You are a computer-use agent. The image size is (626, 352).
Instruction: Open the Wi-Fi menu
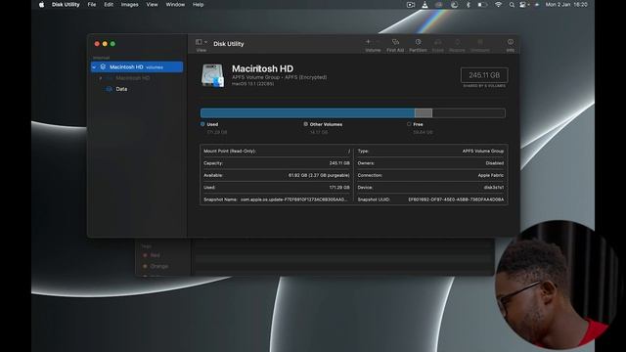(498, 5)
